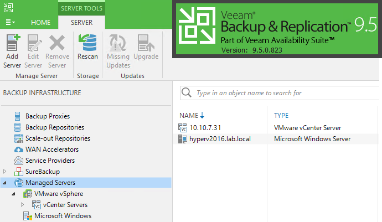
Task: Click the NAME sort direction arrow
Action: (x=202, y=116)
